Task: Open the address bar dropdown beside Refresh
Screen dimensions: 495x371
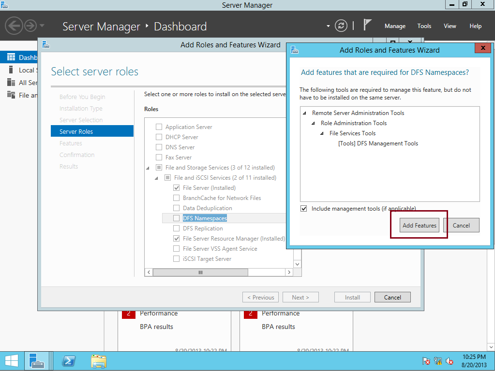Action: 328,26
